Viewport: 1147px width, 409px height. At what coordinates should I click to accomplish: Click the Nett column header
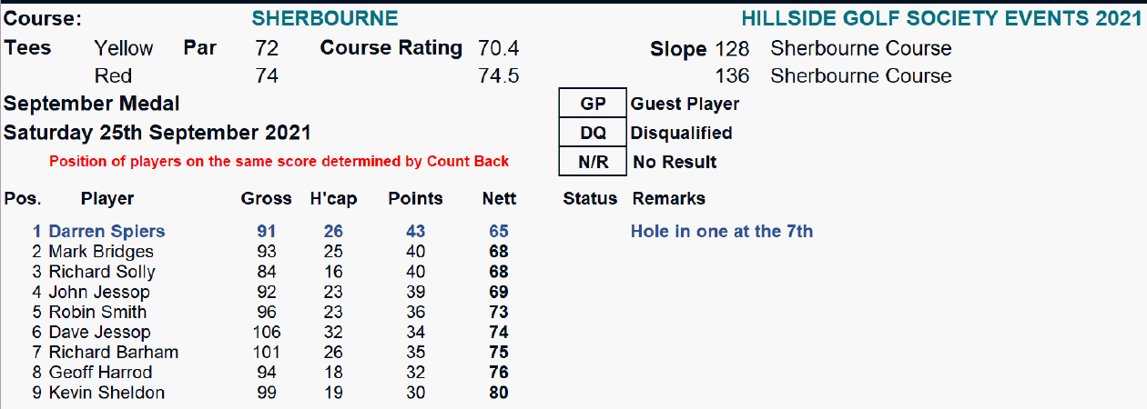click(x=499, y=198)
